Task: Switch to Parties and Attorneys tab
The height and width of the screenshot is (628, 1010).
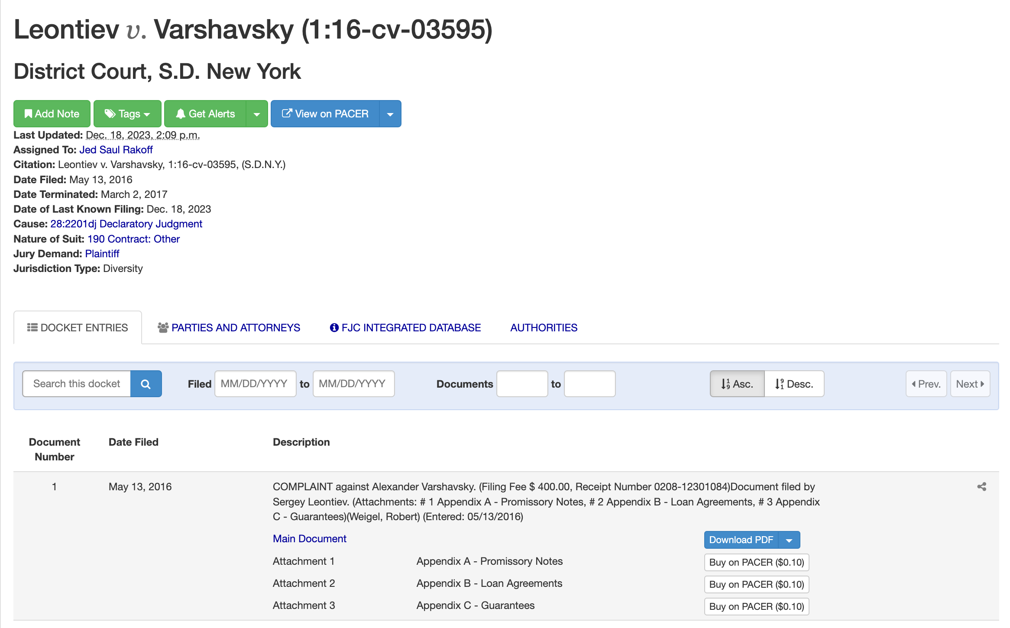Action: [229, 328]
